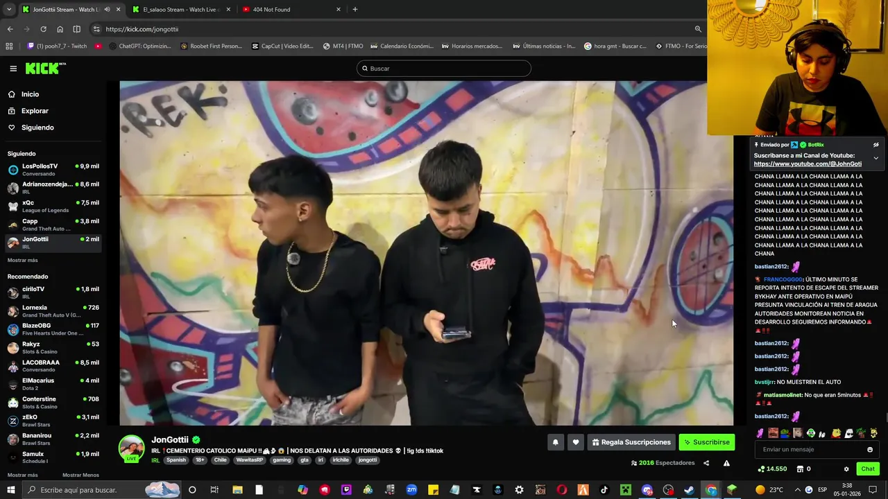Open the chat shop icon

800,469
